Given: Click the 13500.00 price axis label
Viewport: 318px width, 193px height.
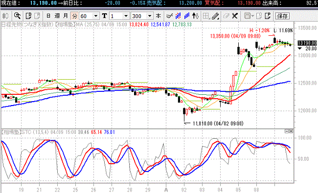Looking at the screenshot, I should (x=307, y=28).
